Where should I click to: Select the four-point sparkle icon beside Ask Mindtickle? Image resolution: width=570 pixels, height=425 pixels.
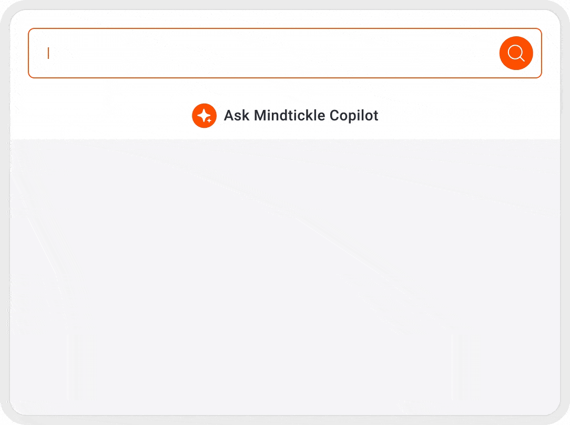[x=204, y=116]
